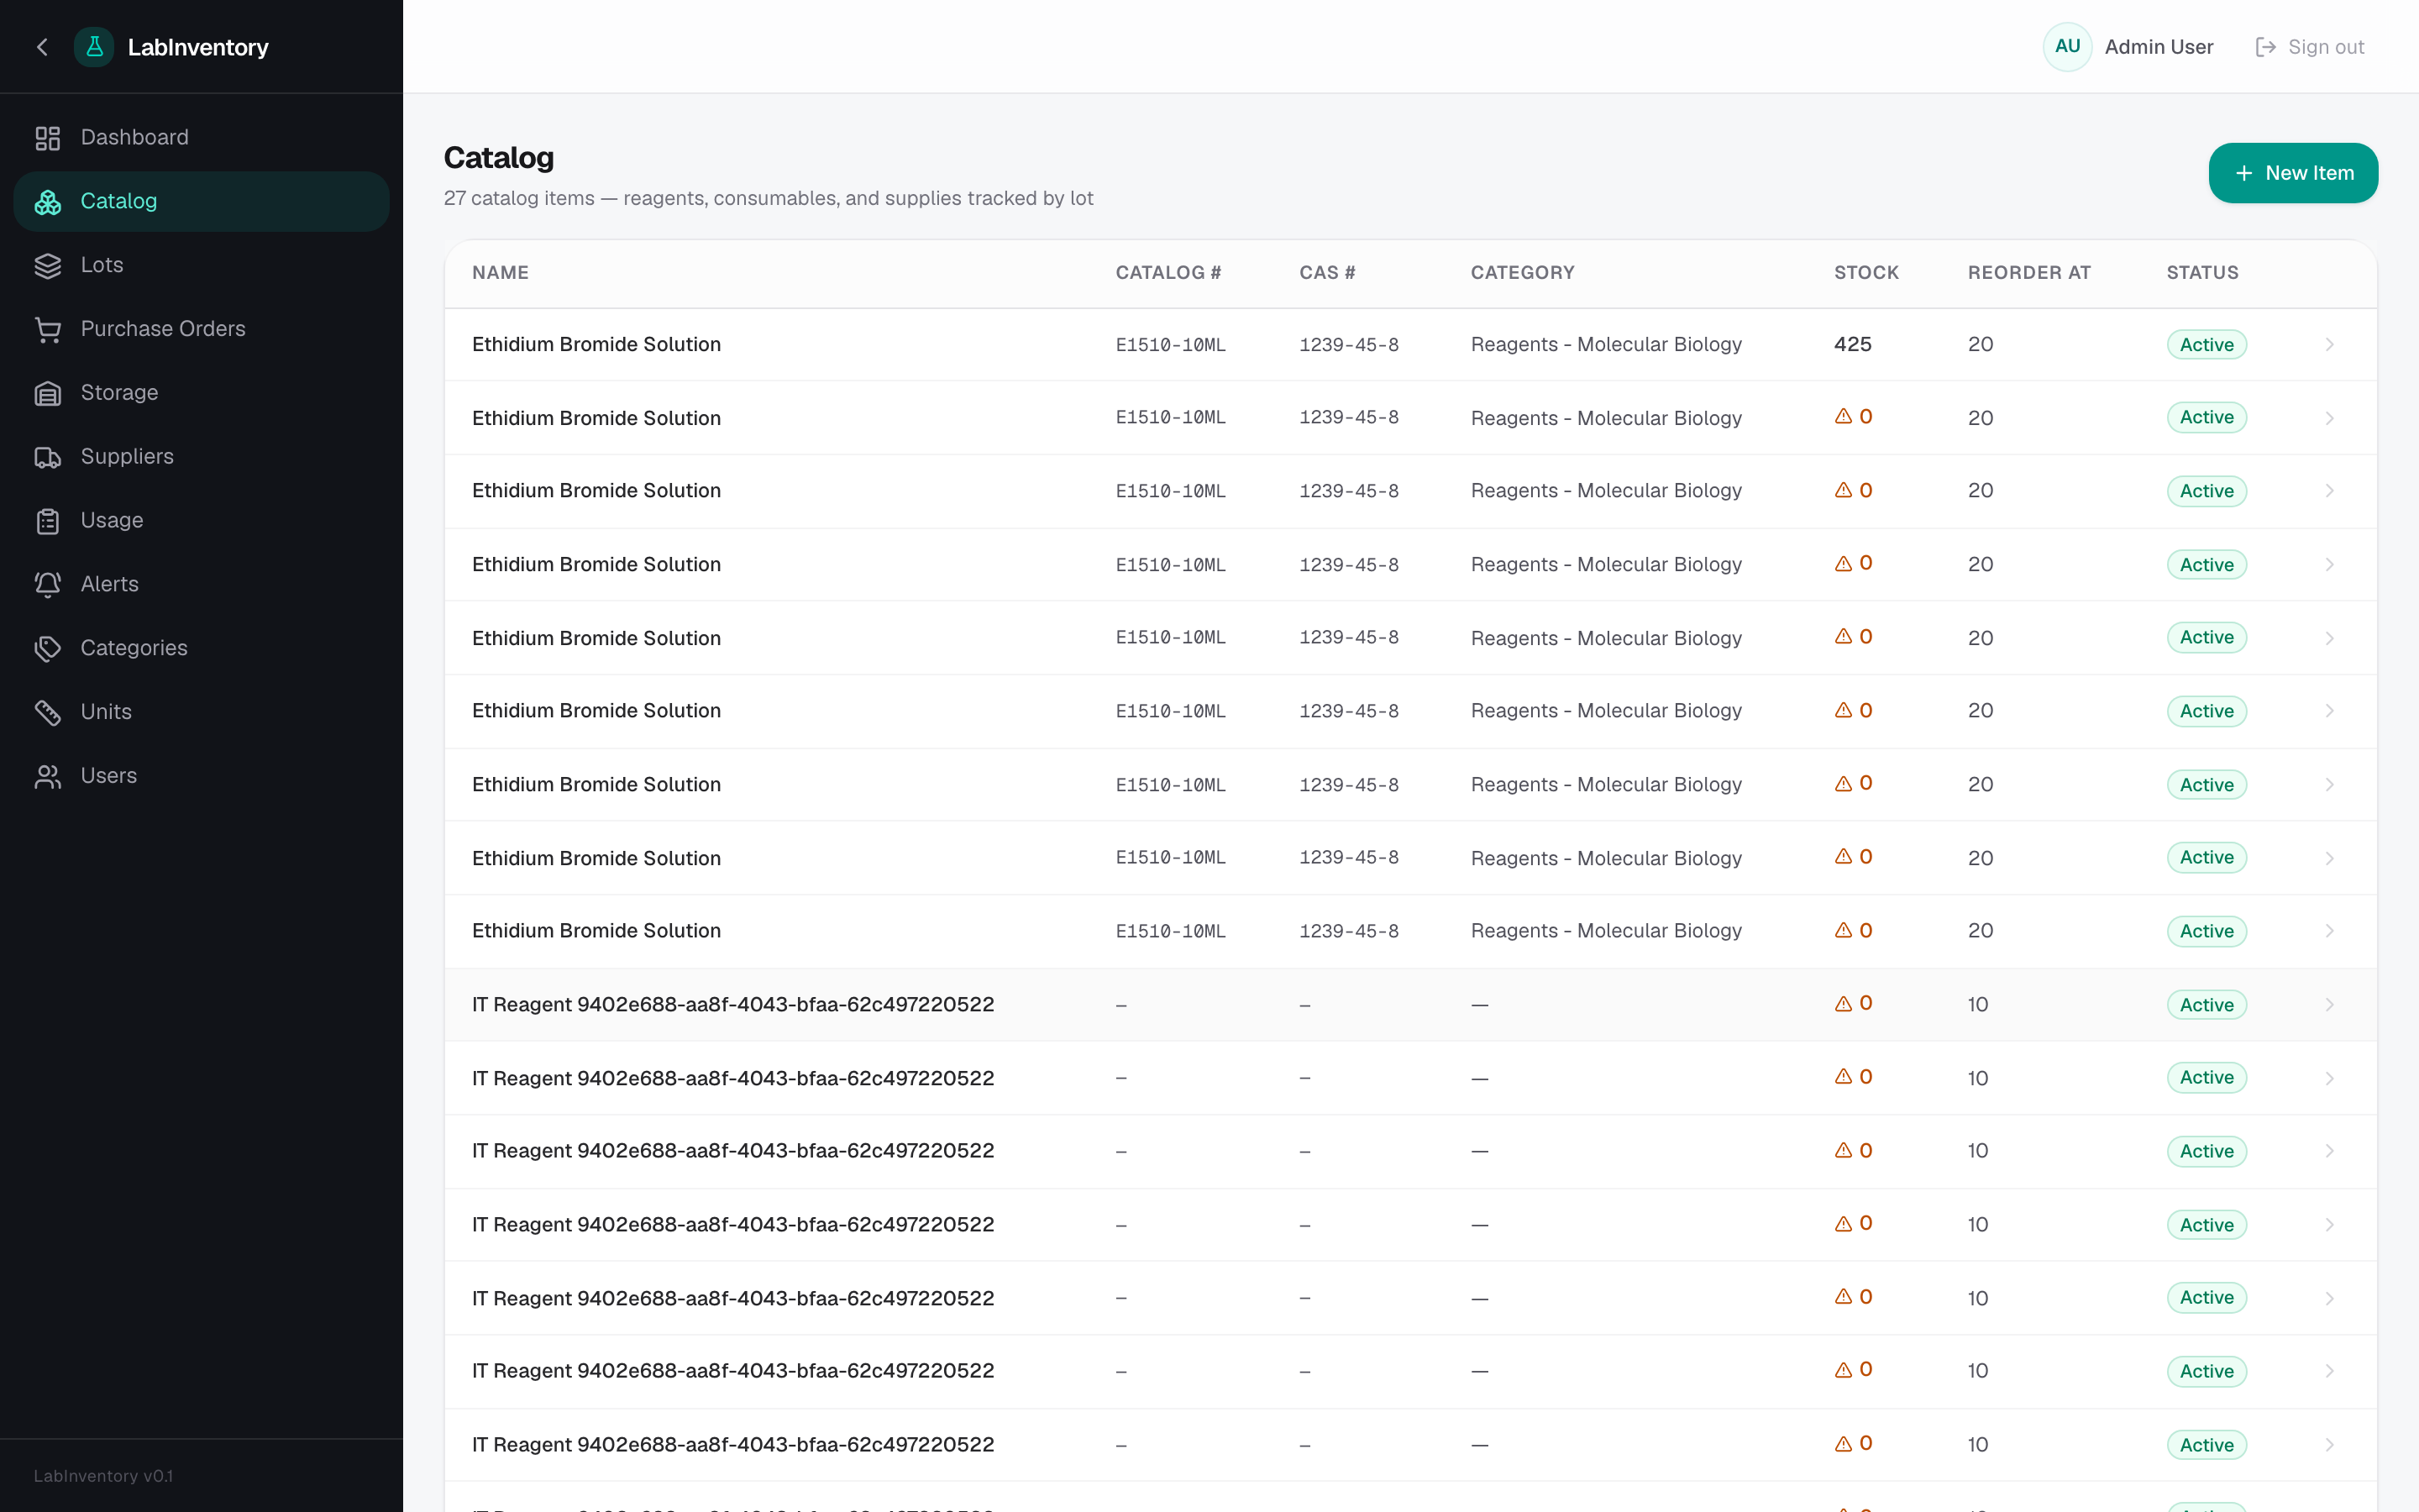Click the sign out door icon
This screenshot has width=2419, height=1512.
click(2265, 47)
